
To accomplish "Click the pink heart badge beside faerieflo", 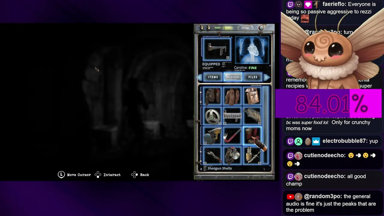I will pyautogui.click(x=308, y=4).
